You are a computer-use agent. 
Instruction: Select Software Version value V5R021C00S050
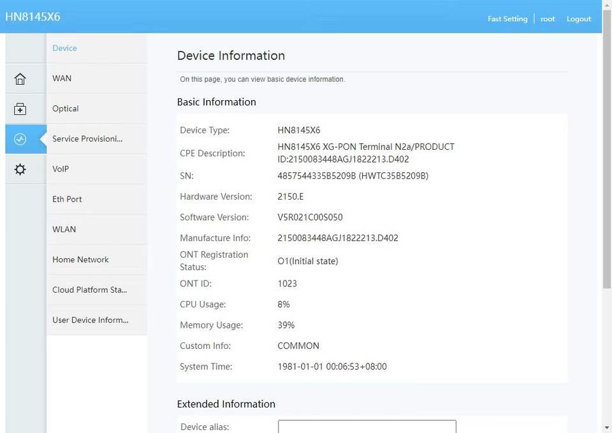[x=310, y=217]
